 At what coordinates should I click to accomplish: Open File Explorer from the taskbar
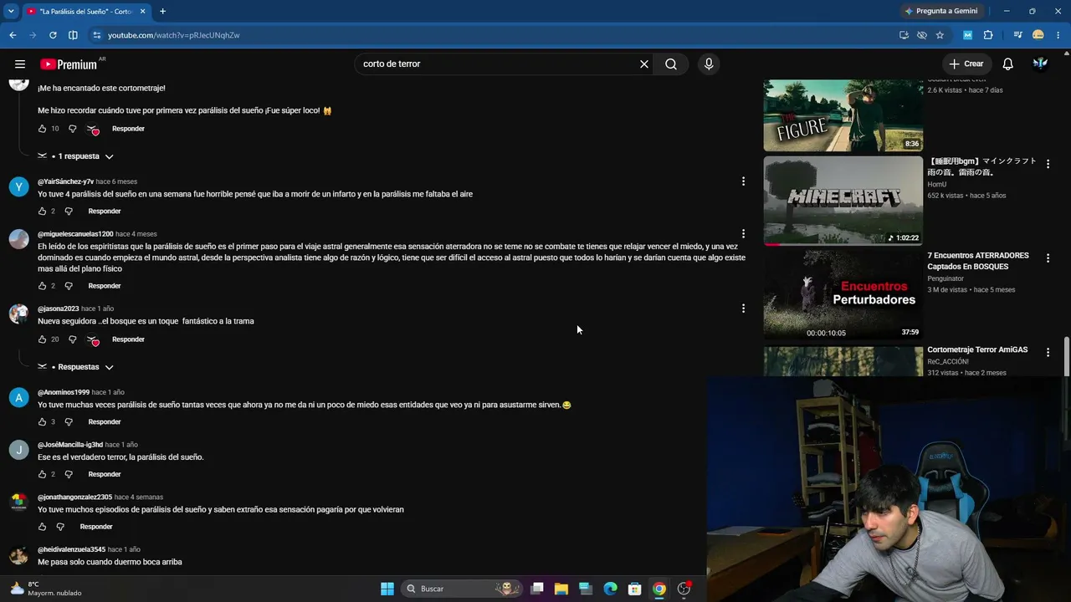[561, 589]
